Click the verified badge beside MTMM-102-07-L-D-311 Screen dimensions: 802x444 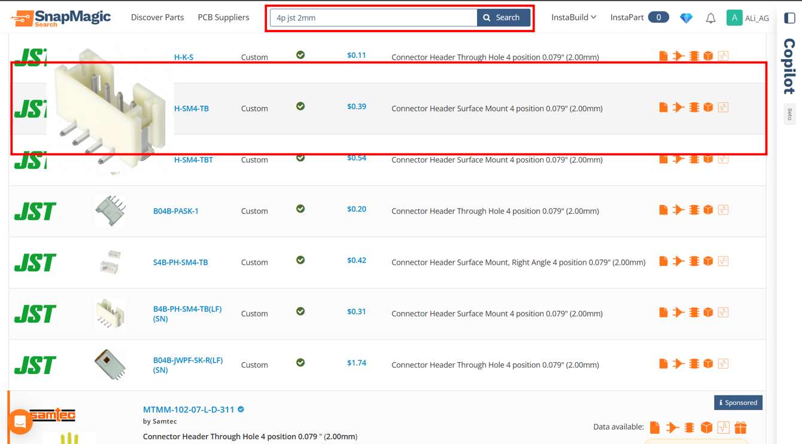click(241, 410)
